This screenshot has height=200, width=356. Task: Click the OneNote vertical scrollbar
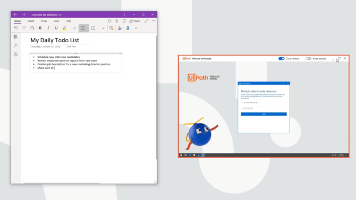(x=156, y=97)
